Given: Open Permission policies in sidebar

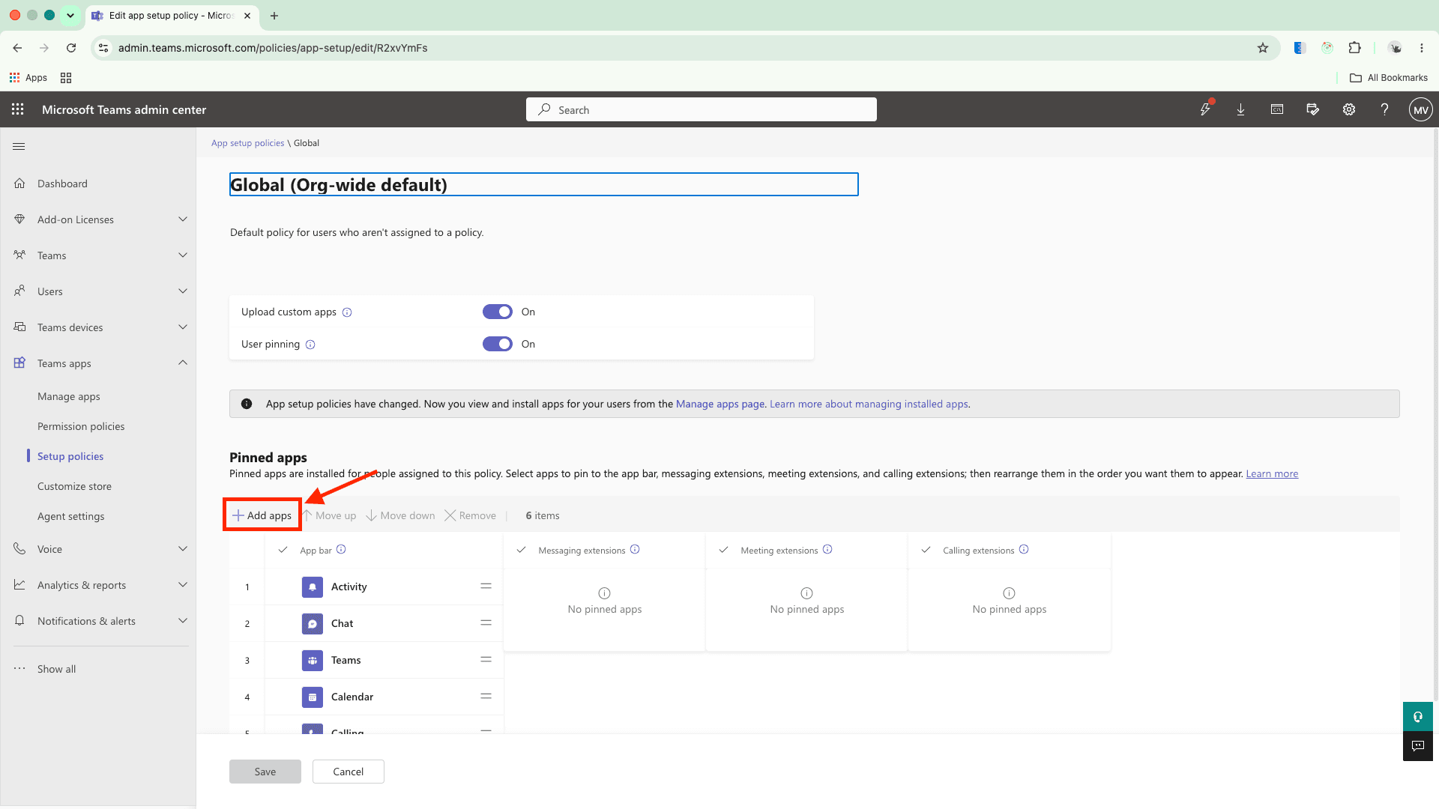Looking at the screenshot, I should (81, 427).
